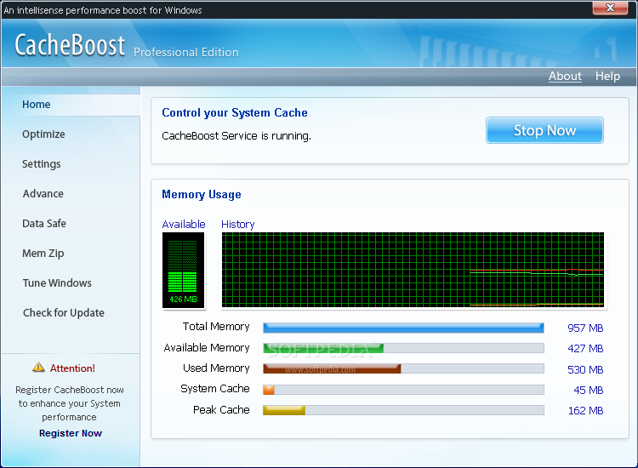Click the Memory Usage heading
Image resolution: width=638 pixels, height=468 pixels.
pyautogui.click(x=202, y=195)
